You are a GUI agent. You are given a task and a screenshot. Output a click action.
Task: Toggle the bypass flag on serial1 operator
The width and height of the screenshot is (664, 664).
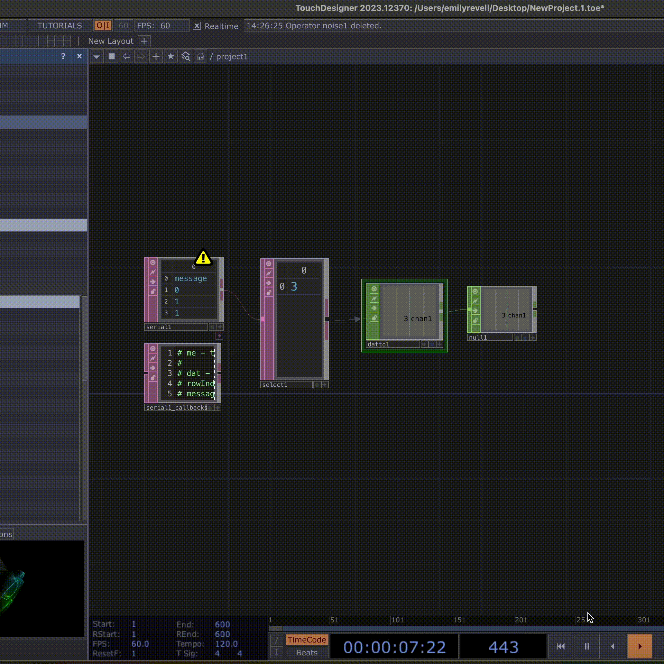[x=153, y=272]
